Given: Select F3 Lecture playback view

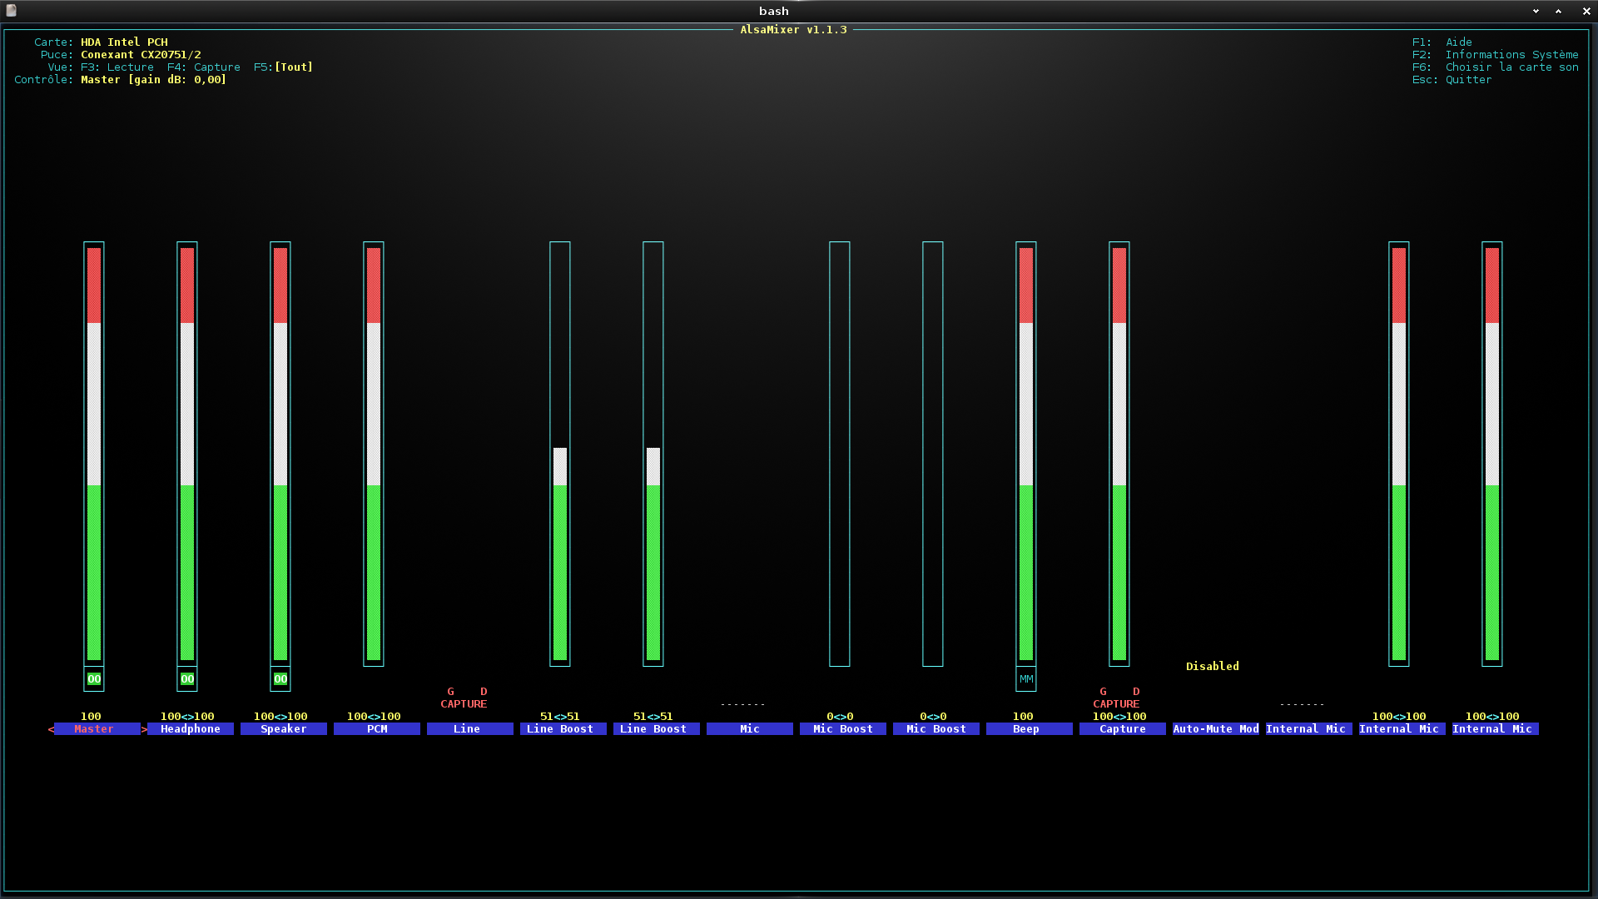Looking at the screenshot, I should click(117, 67).
